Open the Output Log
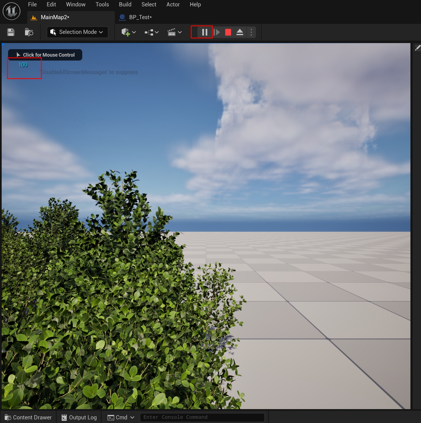The width and height of the screenshot is (421, 423). pyautogui.click(x=79, y=417)
